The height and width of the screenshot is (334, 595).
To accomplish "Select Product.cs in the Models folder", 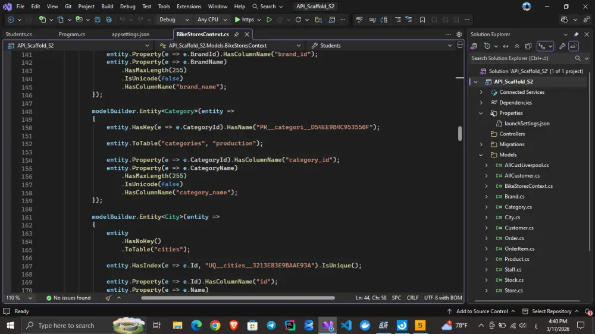I will [x=516, y=259].
